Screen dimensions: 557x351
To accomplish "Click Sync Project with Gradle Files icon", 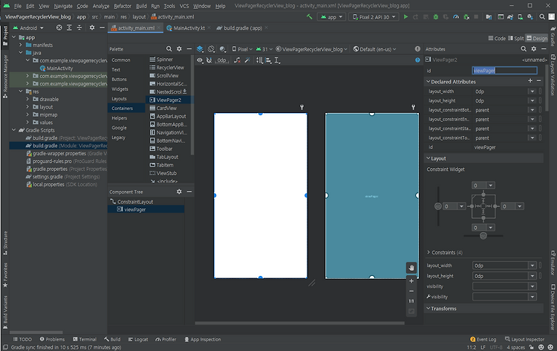I will coord(510,16).
